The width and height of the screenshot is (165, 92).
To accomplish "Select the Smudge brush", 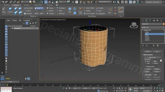I will (100, 8).
